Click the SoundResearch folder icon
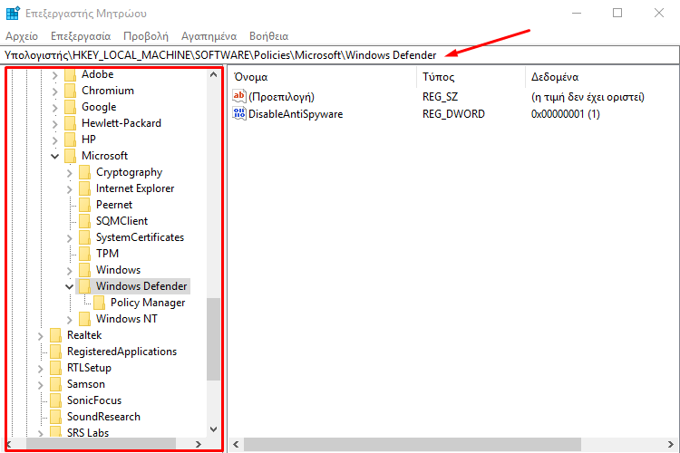This screenshot has height=453, width=680. tap(55, 417)
